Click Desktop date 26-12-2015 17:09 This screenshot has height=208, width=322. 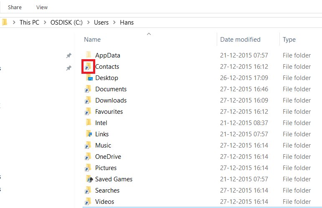tap(244, 78)
